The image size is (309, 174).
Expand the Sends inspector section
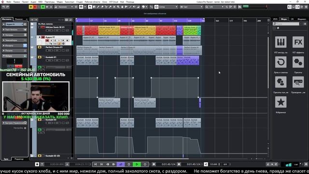point(14,51)
